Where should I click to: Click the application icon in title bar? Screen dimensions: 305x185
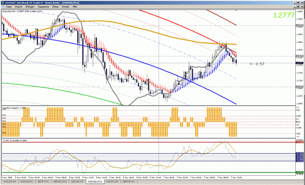click(2, 3)
